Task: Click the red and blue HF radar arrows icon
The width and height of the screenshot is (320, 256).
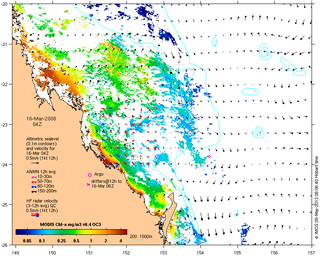Action: 35,215
